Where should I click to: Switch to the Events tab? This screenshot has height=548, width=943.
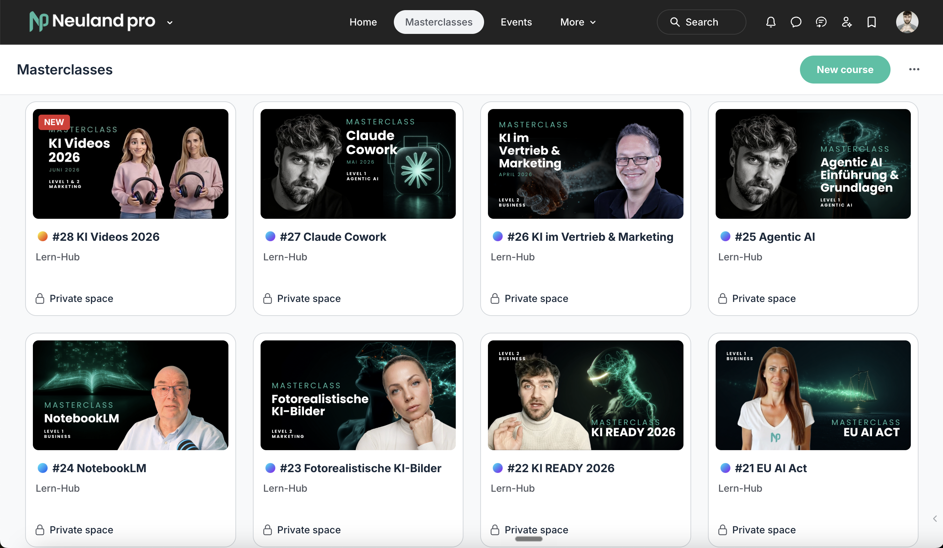516,22
